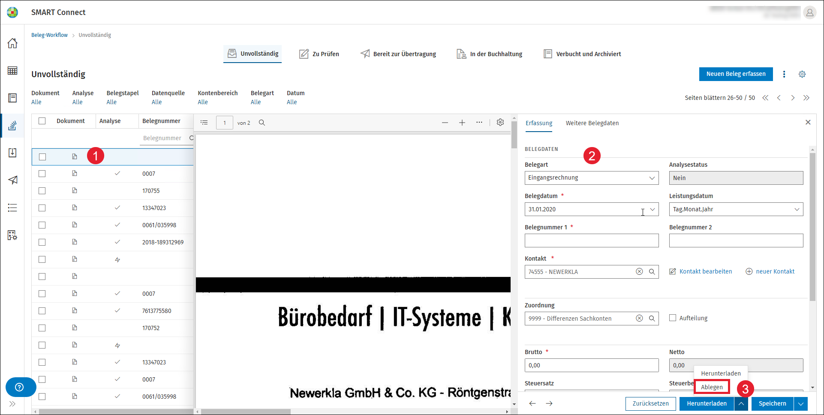Image resolution: width=824 pixels, height=415 pixels.
Task: Zoom out the document preview
Action: coord(445,123)
